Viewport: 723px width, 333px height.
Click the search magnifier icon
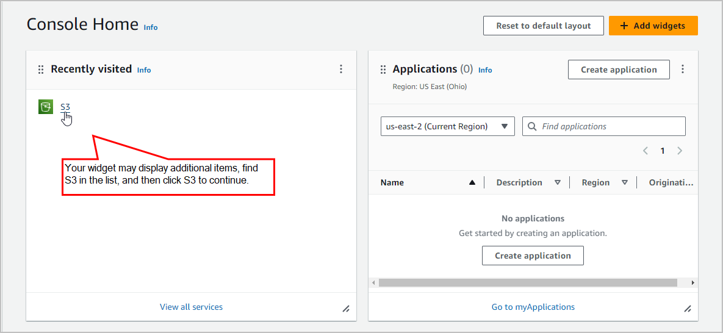coord(531,126)
